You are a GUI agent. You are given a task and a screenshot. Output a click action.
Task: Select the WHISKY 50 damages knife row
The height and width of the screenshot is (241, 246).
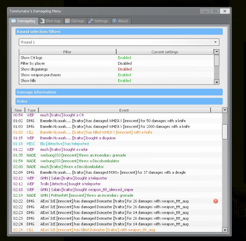(x=117, y=121)
